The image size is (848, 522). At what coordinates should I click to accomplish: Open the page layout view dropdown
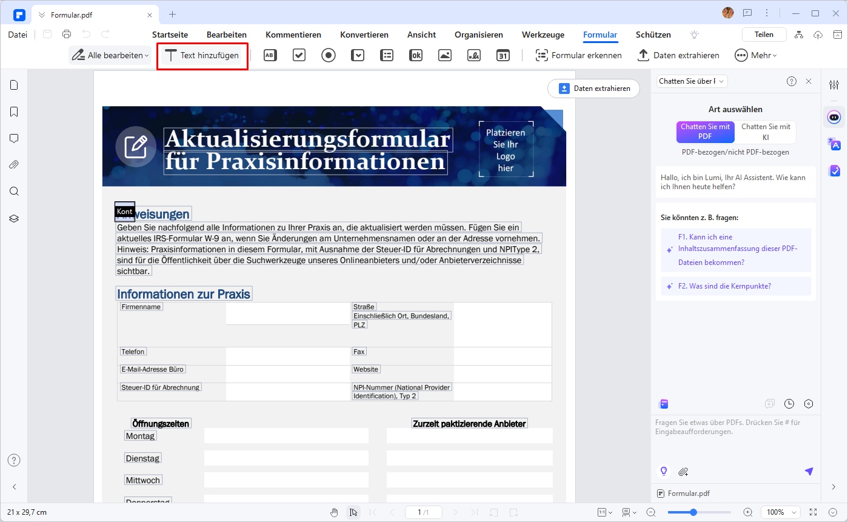coord(630,512)
